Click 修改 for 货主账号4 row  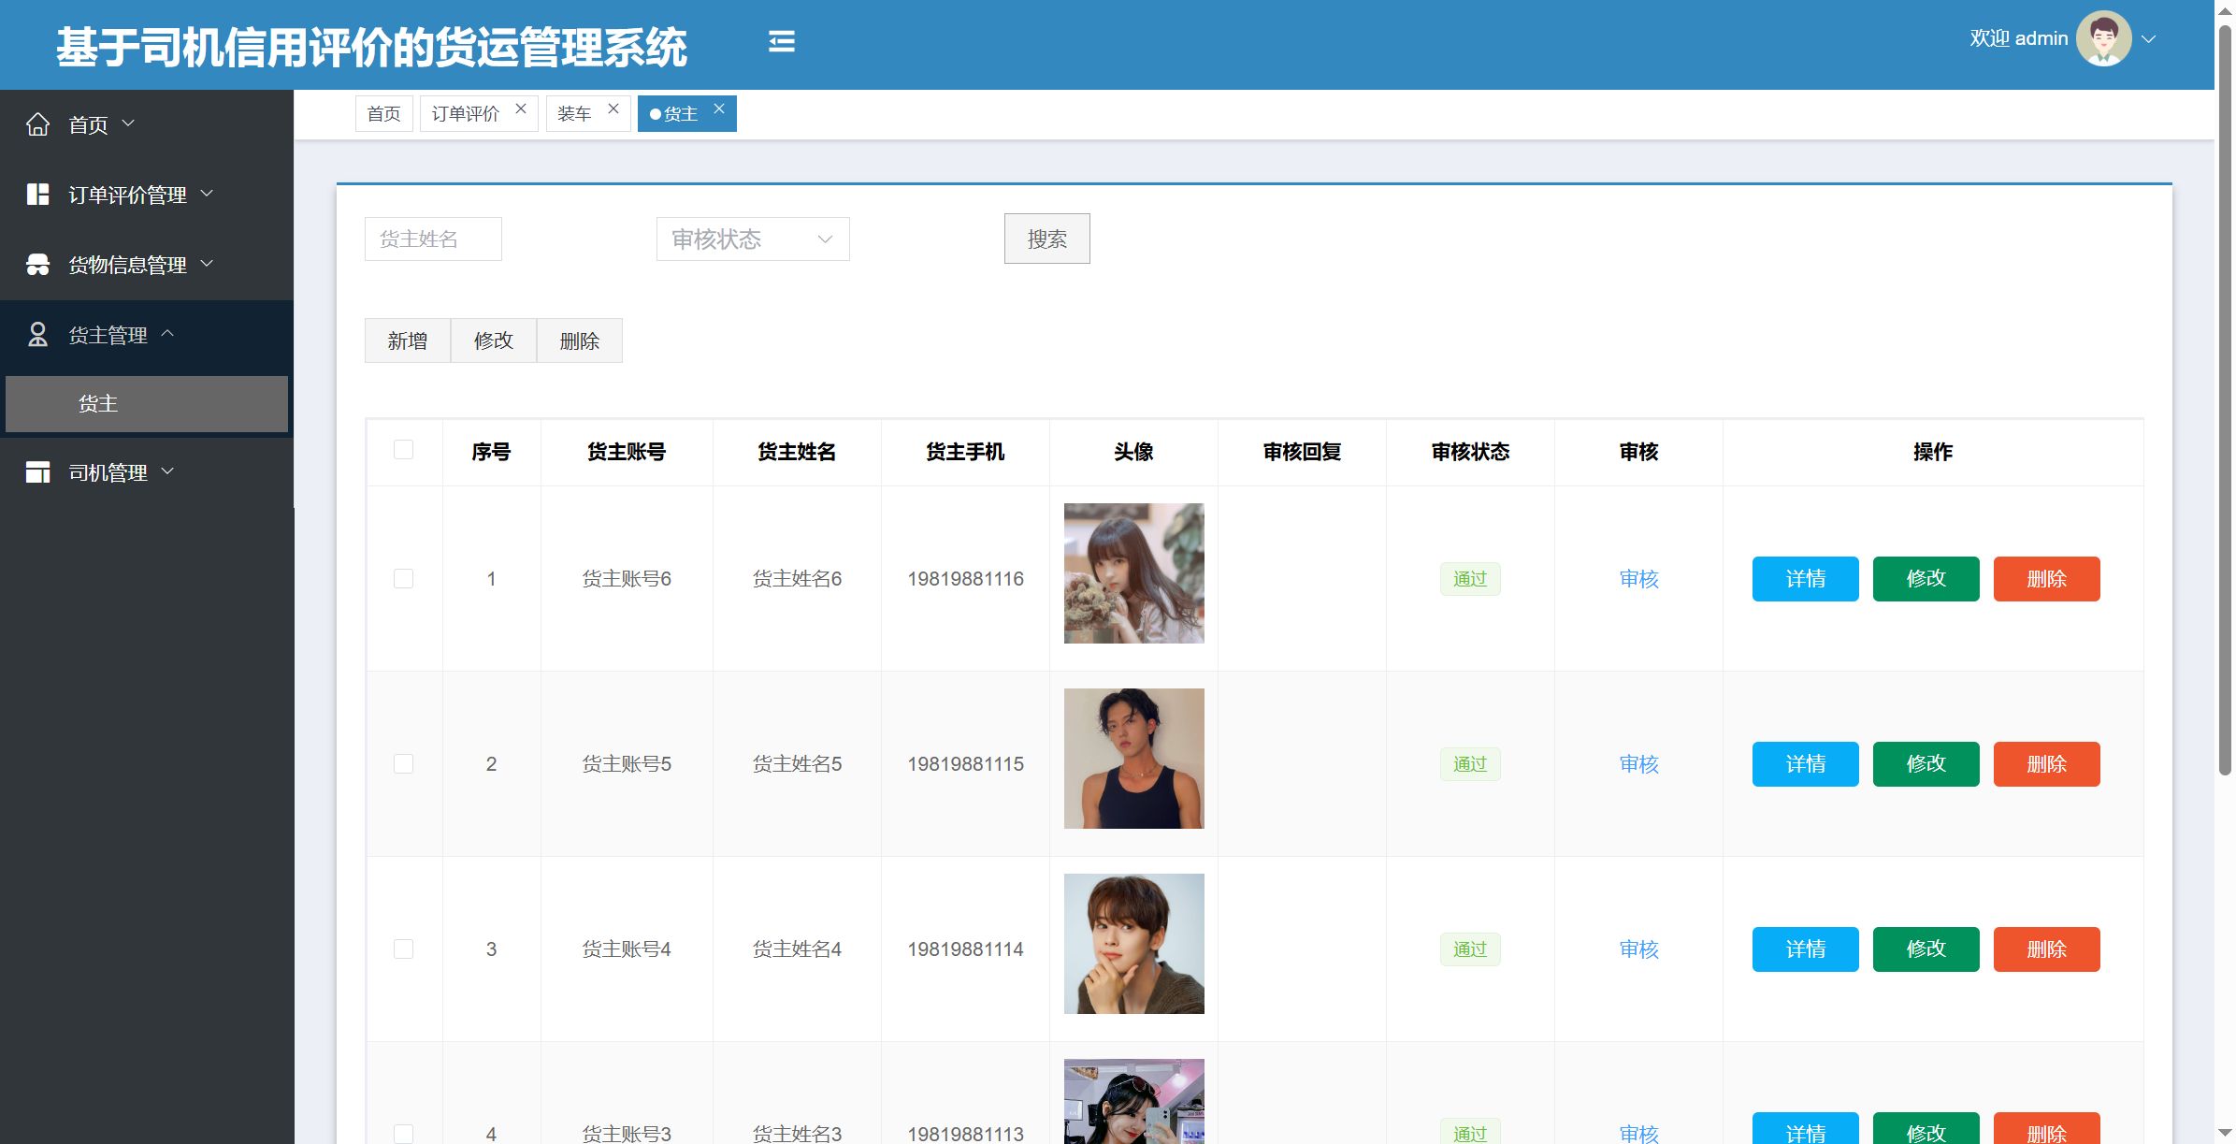tap(1926, 949)
